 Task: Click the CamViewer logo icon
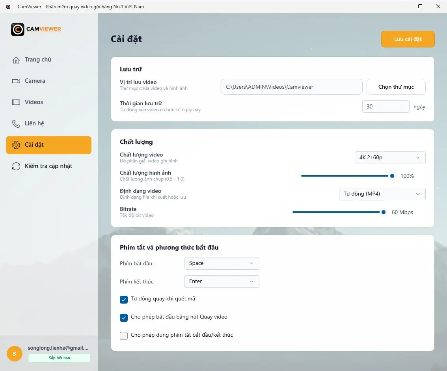point(17,29)
